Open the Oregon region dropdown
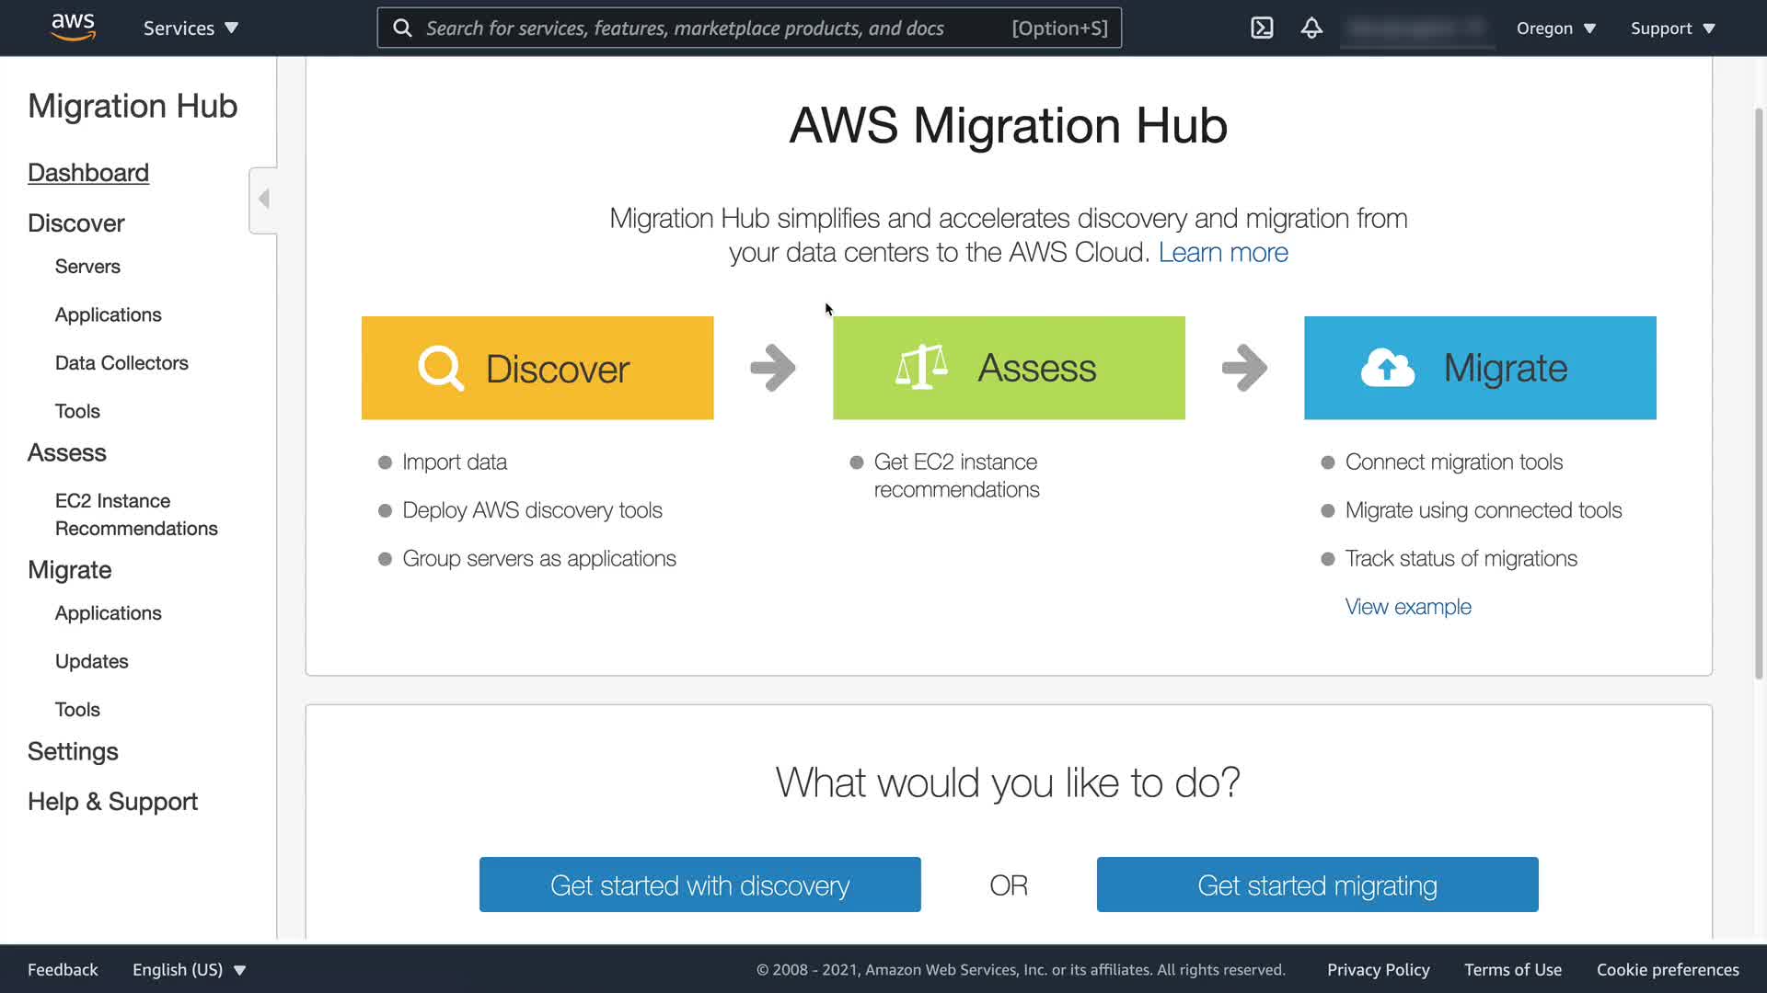The image size is (1767, 993). point(1555,28)
